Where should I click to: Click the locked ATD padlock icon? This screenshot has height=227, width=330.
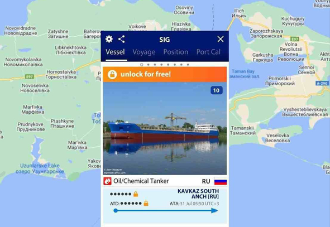point(146,203)
